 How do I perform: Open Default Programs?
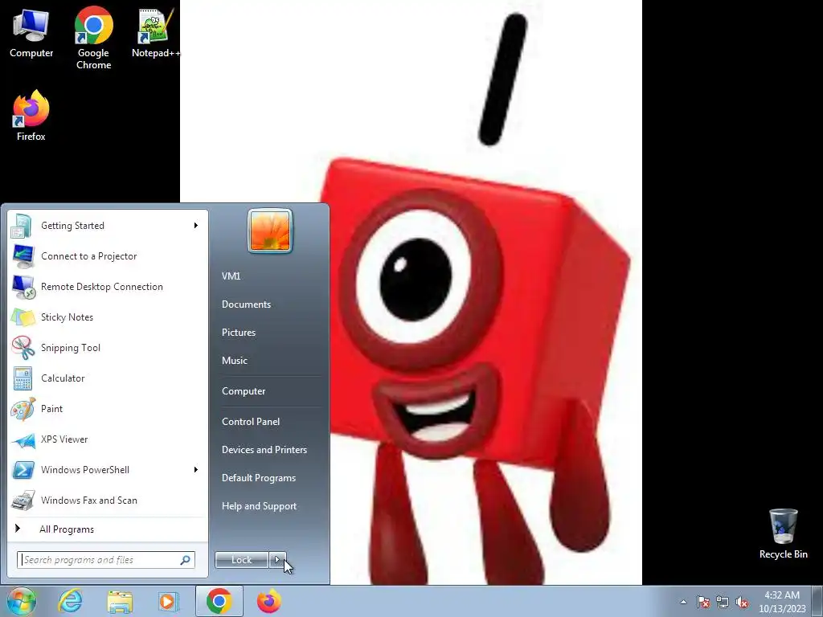coord(259,478)
